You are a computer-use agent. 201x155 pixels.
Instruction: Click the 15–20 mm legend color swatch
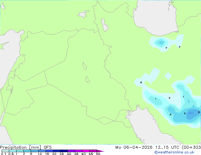(49, 151)
